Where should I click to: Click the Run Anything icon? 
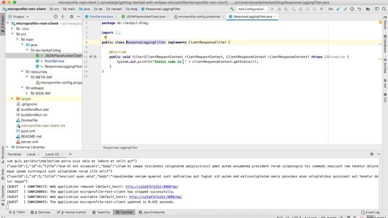point(377,9)
